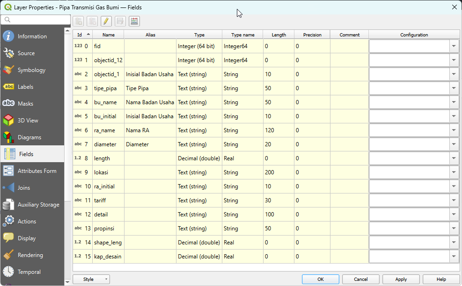Viewport: 462px width, 286px height.
Task: Click OK to confirm layer properties
Action: coord(321,279)
